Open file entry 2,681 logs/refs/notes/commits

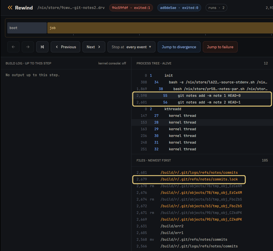(202, 173)
